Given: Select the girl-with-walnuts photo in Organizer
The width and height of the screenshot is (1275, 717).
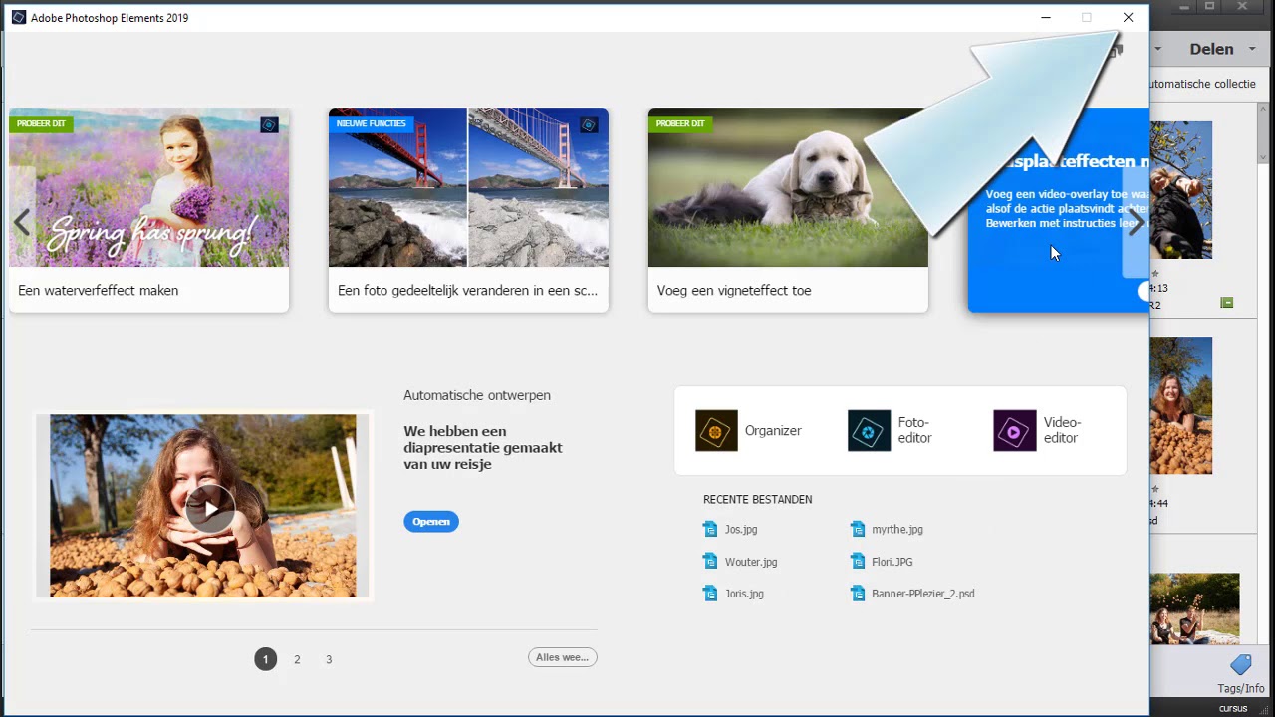Looking at the screenshot, I should tap(1181, 405).
